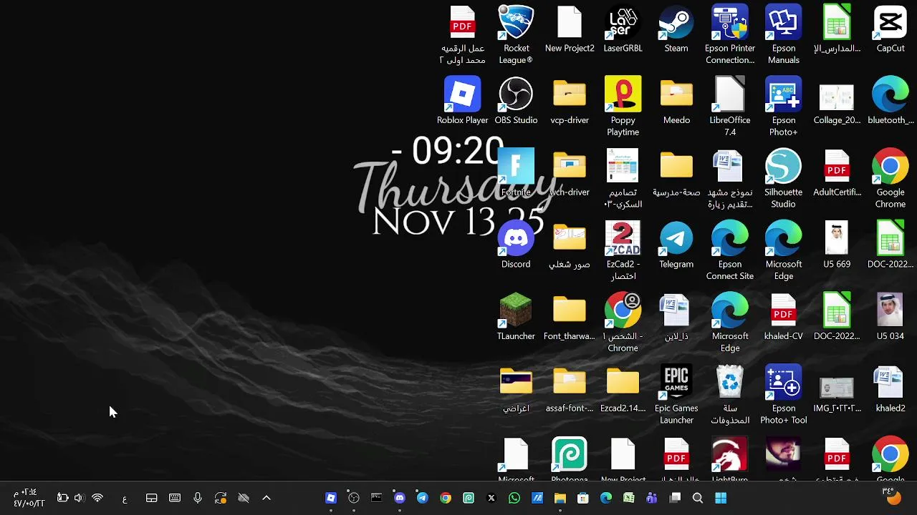Switch to Discord on the taskbar
This screenshot has width=917, height=515.
(x=400, y=498)
